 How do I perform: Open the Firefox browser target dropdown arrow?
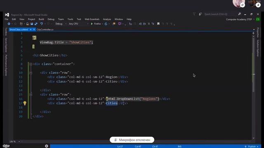102,24
